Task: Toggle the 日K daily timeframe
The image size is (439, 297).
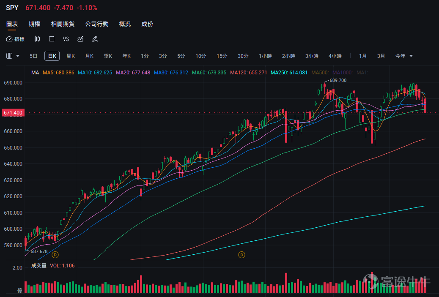Action: click(52, 56)
